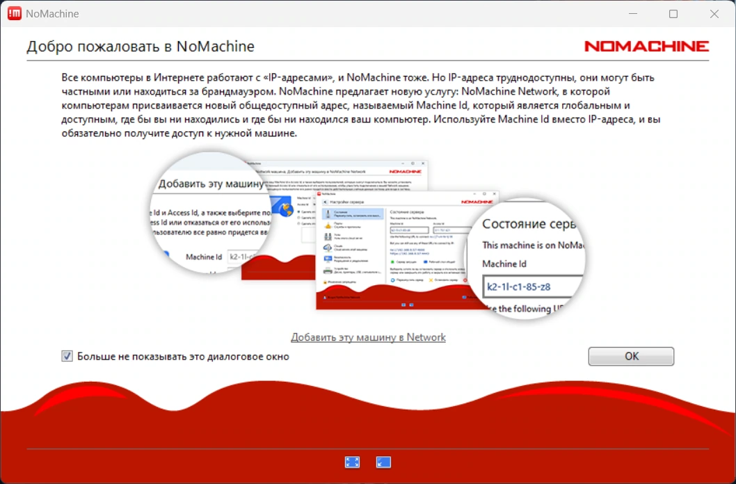Close the NoMachine window

tap(714, 14)
